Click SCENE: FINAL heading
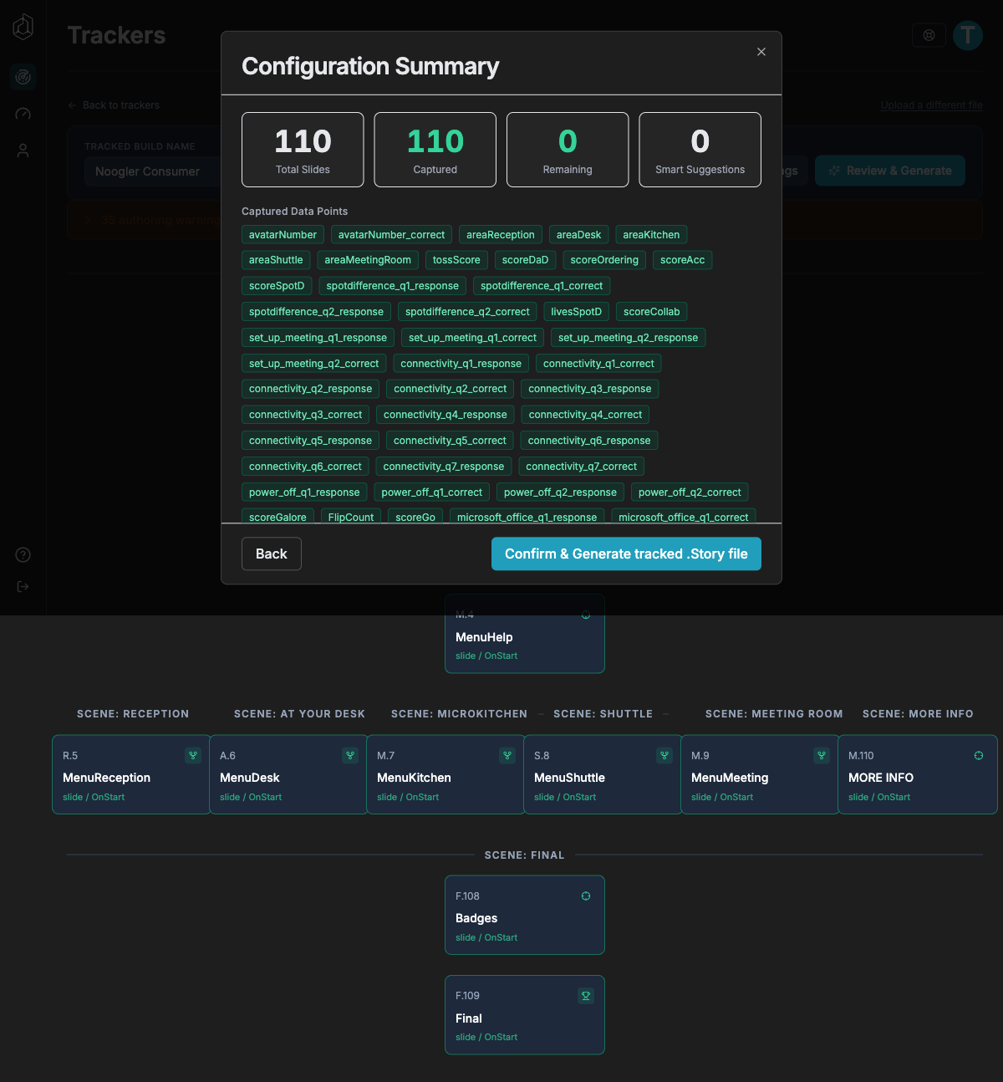1003x1082 pixels. tap(525, 855)
